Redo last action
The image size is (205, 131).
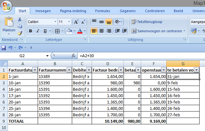[20, 48]
